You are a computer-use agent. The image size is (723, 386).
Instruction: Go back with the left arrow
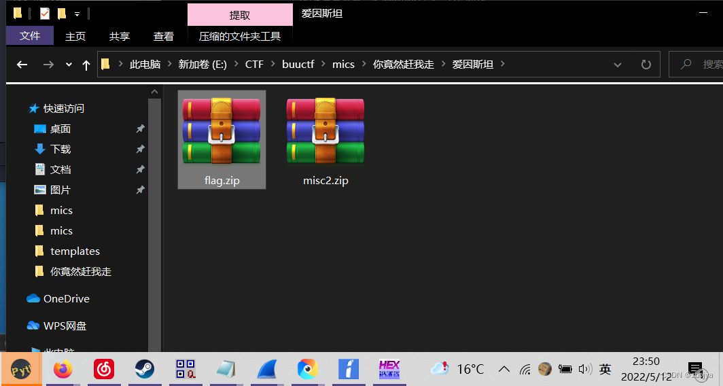click(x=22, y=65)
